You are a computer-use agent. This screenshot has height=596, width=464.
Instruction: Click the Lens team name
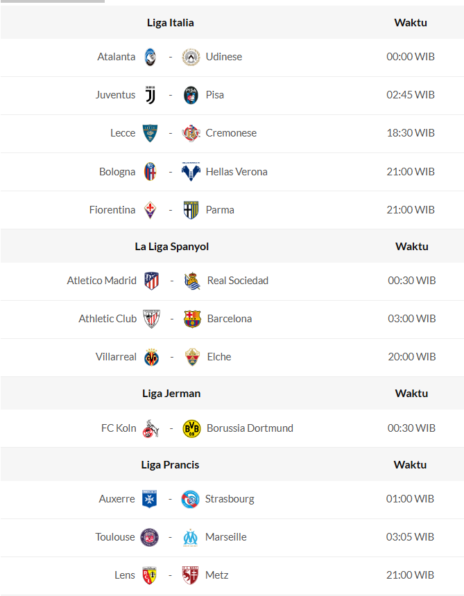tap(125, 575)
